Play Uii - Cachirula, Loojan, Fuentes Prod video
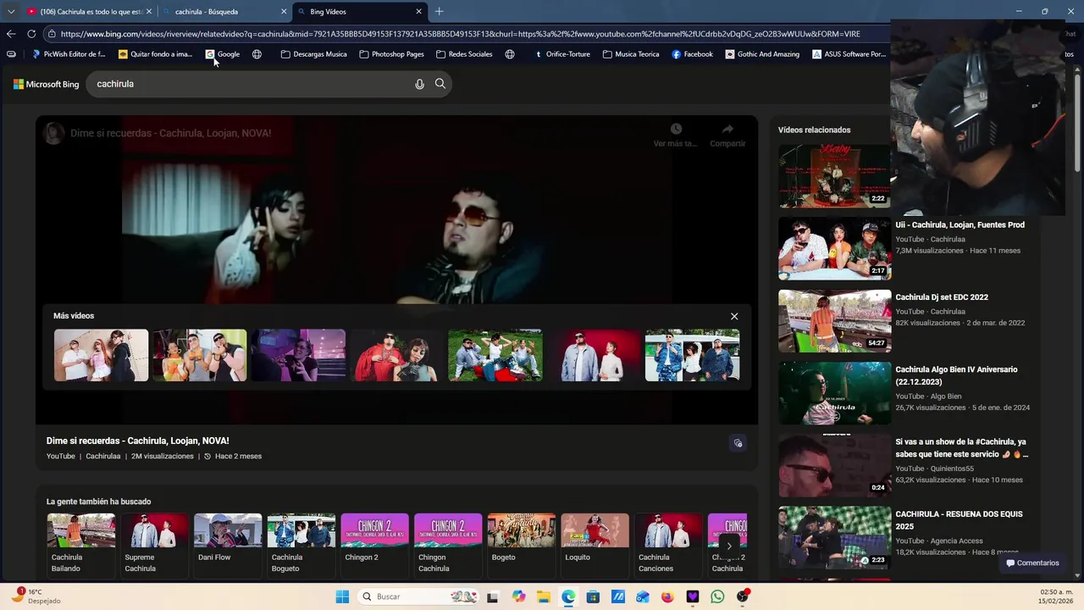Screen dimensions: 1084x610 point(834,248)
